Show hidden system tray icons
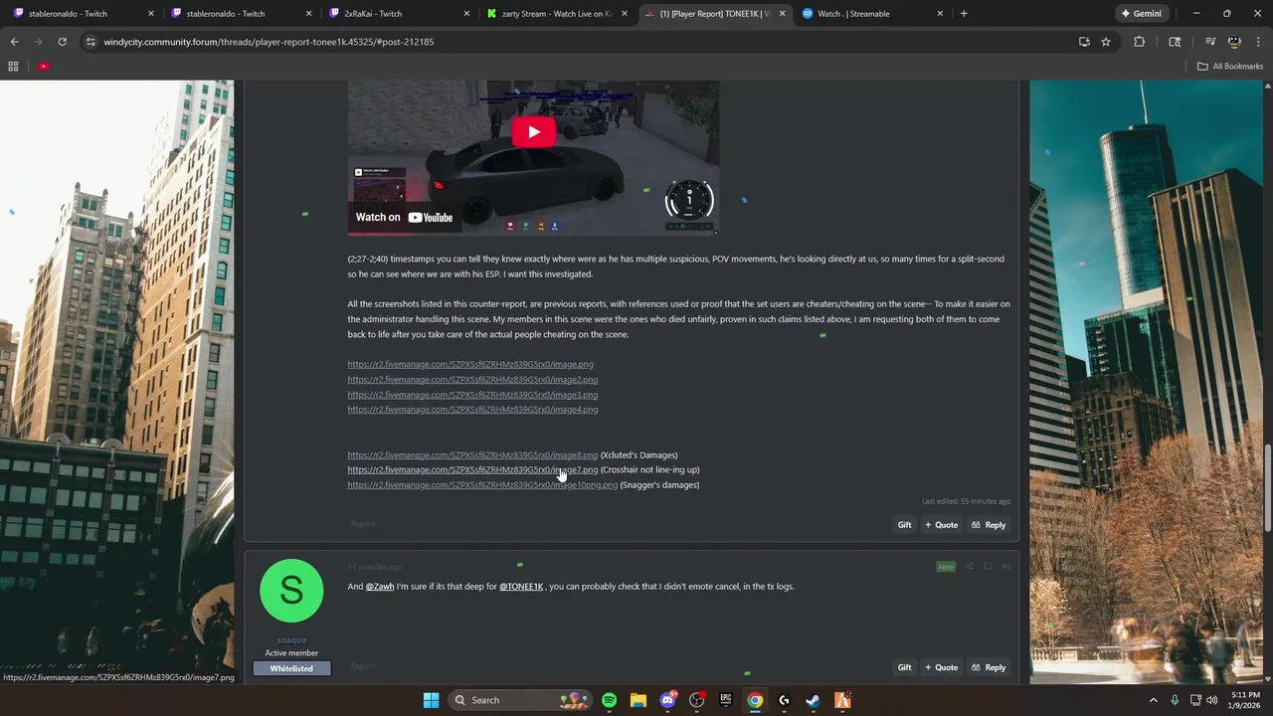 (1154, 700)
